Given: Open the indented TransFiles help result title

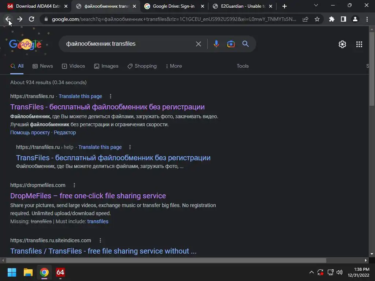Looking at the screenshot, I should (114, 158).
